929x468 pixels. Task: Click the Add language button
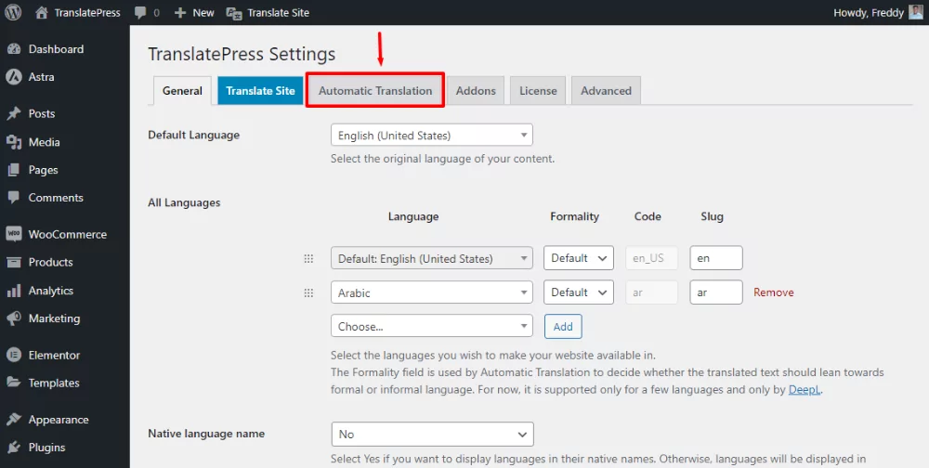(x=563, y=327)
